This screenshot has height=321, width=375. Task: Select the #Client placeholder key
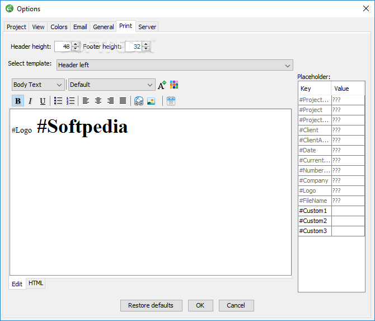pos(315,130)
